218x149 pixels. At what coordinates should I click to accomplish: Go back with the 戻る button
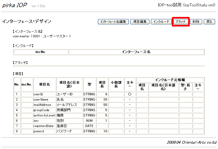pyautogui.click(x=209, y=22)
